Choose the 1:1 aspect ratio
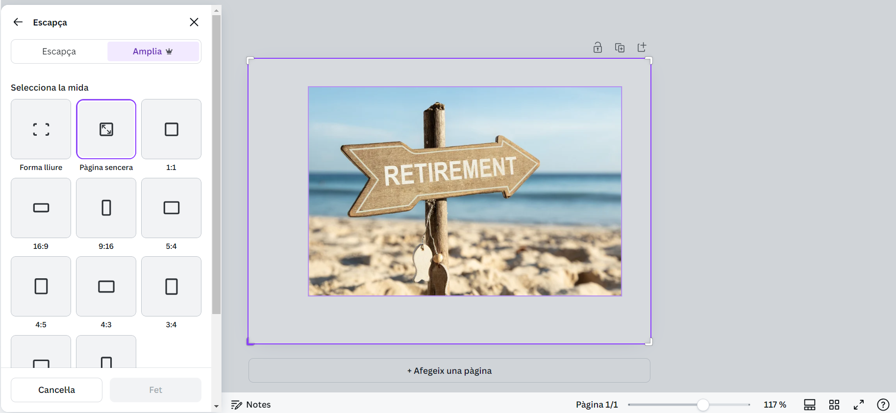896x413 pixels. pyautogui.click(x=171, y=129)
